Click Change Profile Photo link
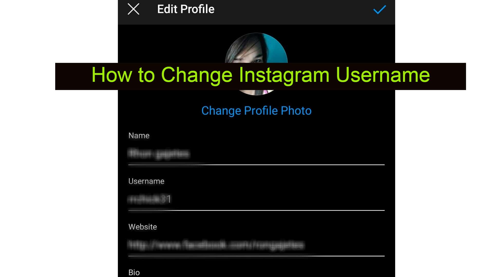Viewport: 493px width, 277px height. click(x=256, y=111)
